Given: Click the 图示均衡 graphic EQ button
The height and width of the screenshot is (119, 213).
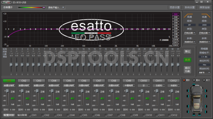Looking at the screenshot, I should coord(187,70).
